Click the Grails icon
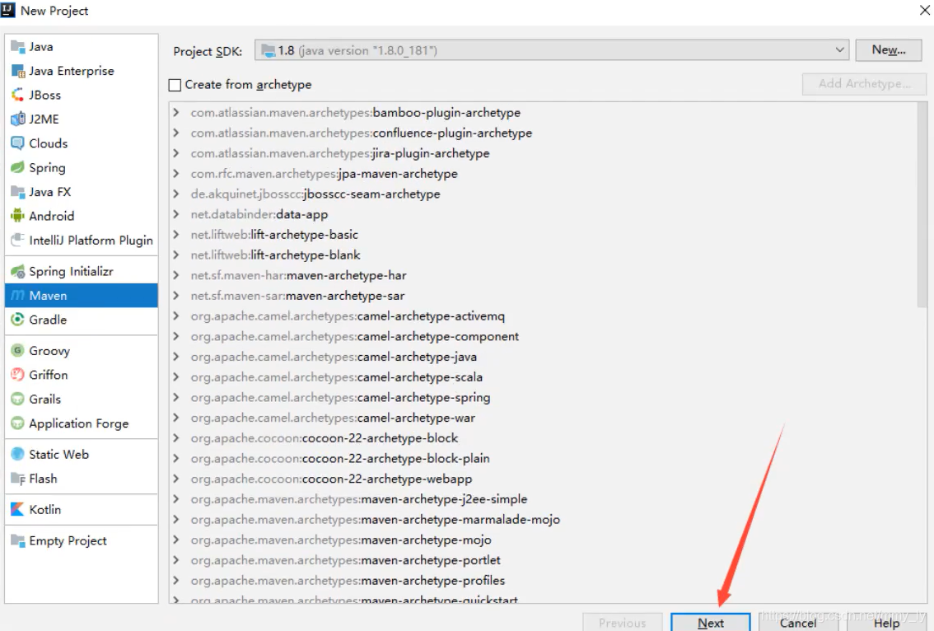This screenshot has height=631, width=934. coord(18,400)
